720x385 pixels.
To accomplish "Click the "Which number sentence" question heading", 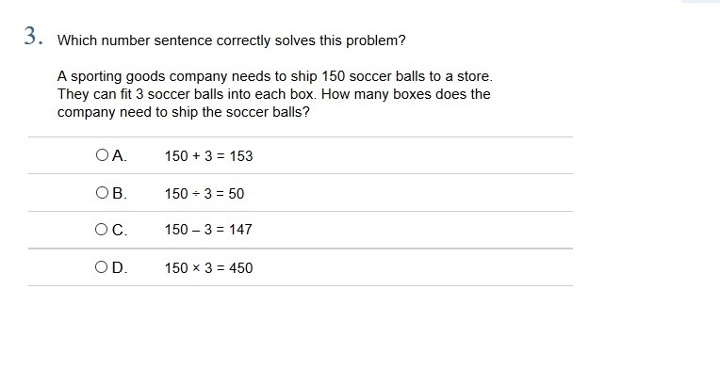I will click(232, 40).
